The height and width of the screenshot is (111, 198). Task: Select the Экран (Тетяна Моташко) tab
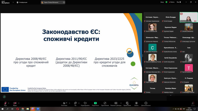(x=53, y=2)
